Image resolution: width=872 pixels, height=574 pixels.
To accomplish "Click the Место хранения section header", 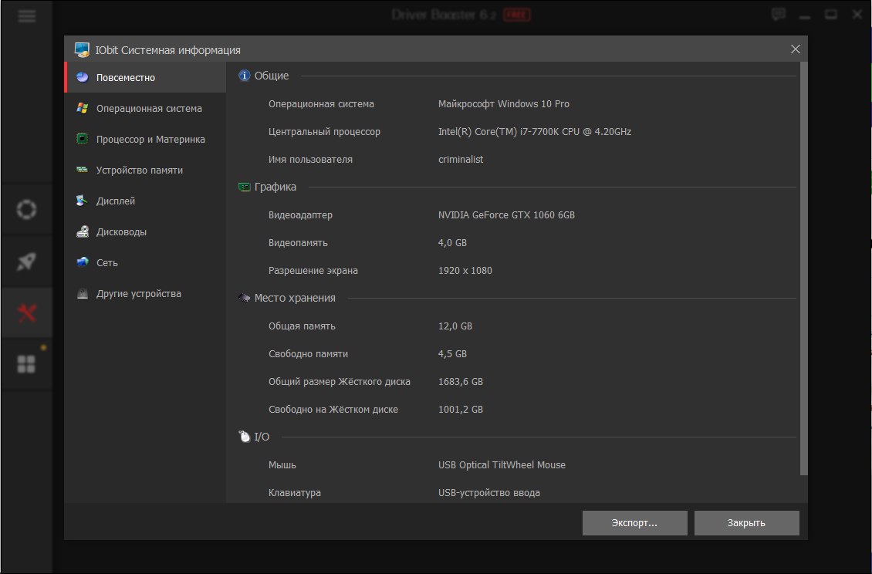I will click(x=295, y=298).
